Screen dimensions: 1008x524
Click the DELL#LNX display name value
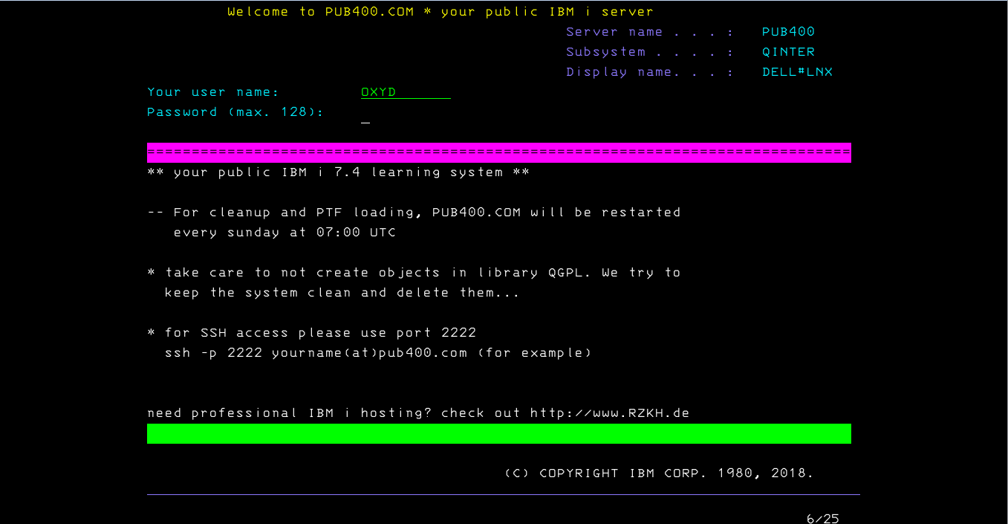(797, 72)
